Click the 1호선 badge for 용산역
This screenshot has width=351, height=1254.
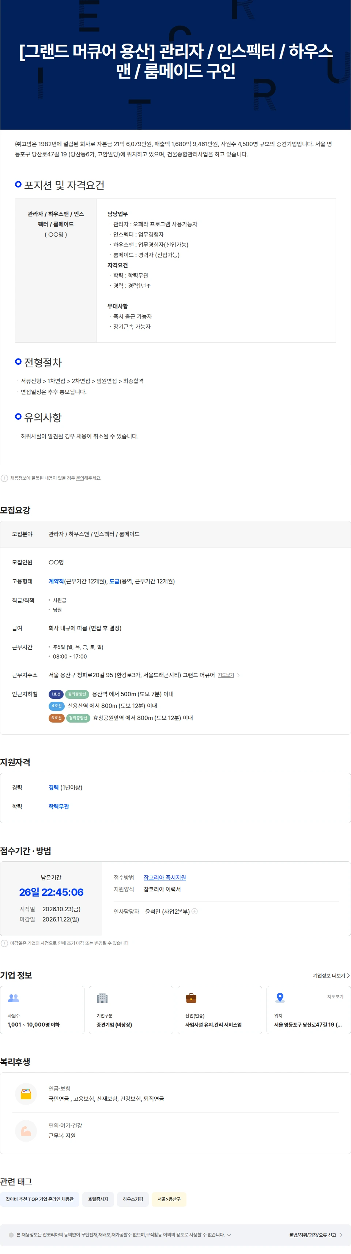[x=56, y=694]
